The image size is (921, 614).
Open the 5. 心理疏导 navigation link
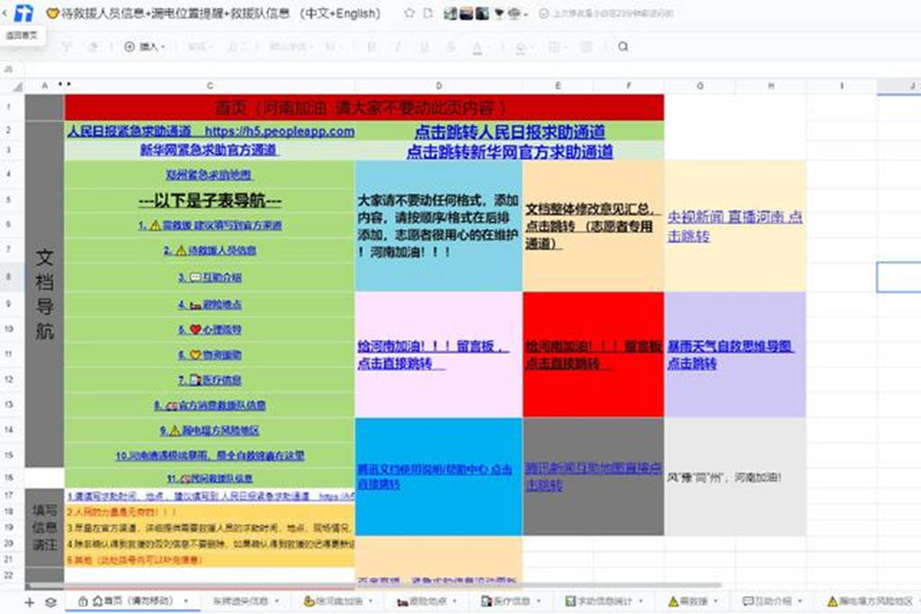click(x=210, y=329)
